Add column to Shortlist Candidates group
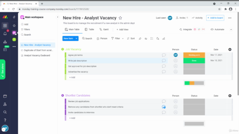 click(230, 96)
